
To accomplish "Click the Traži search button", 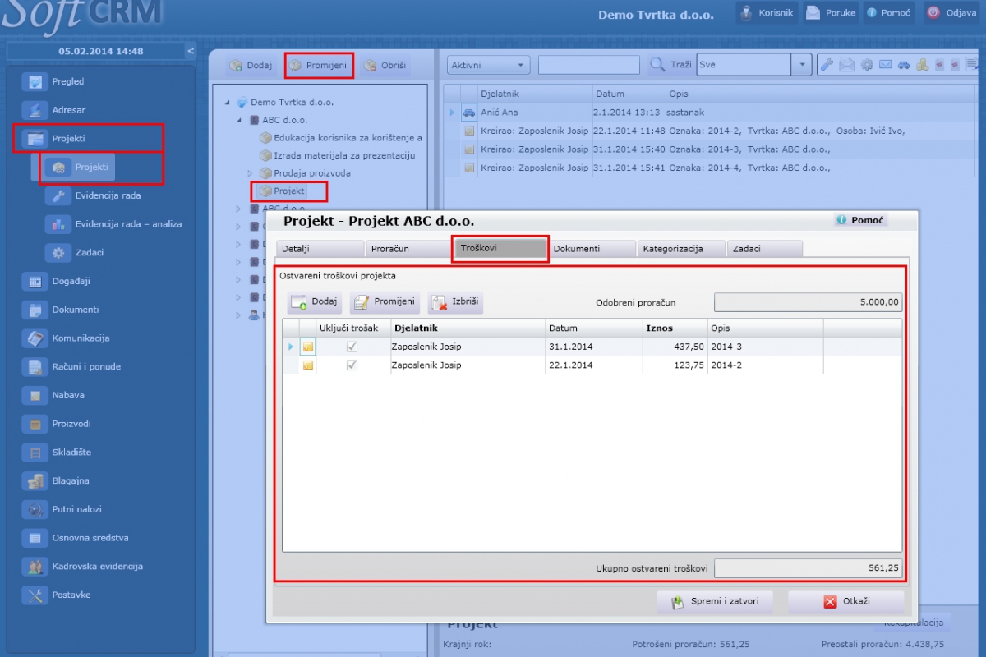I will tap(670, 65).
